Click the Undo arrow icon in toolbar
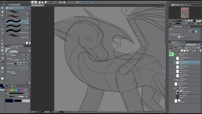 (x=50, y=2)
